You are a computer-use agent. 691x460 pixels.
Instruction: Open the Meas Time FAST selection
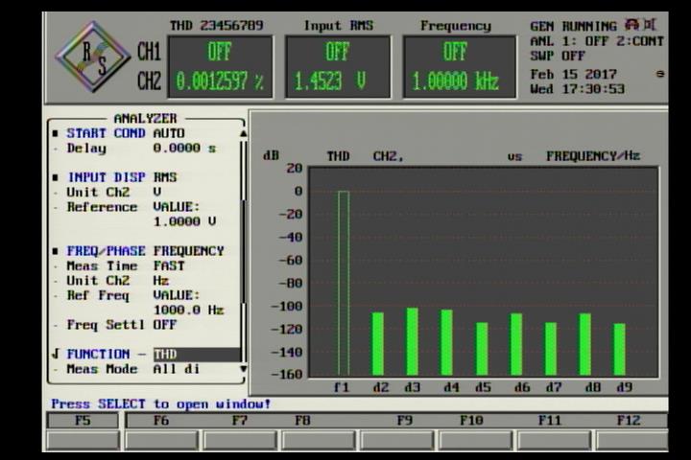click(x=169, y=265)
